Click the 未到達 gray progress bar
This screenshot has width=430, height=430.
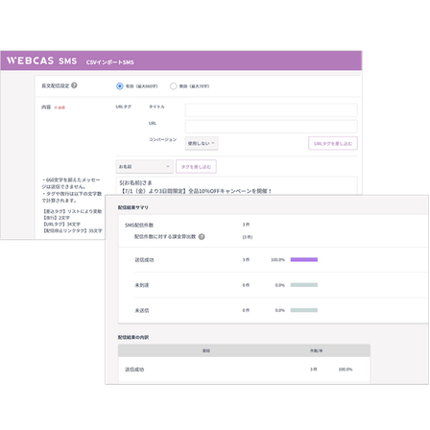304,285
